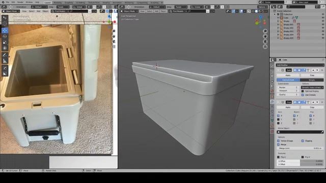Open Object Mode dropdown in left viewport
Viewport: 326px width, 183px height.
coord(11,11)
